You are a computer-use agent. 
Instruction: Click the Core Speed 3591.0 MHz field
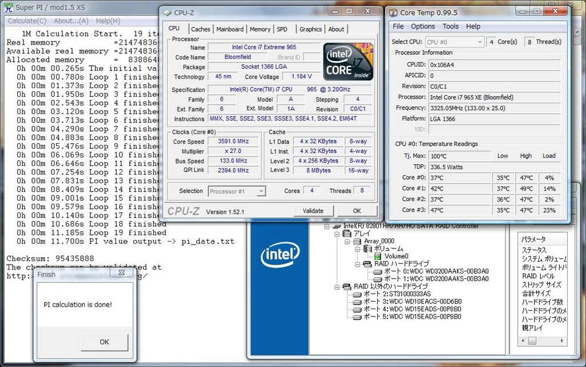233,141
